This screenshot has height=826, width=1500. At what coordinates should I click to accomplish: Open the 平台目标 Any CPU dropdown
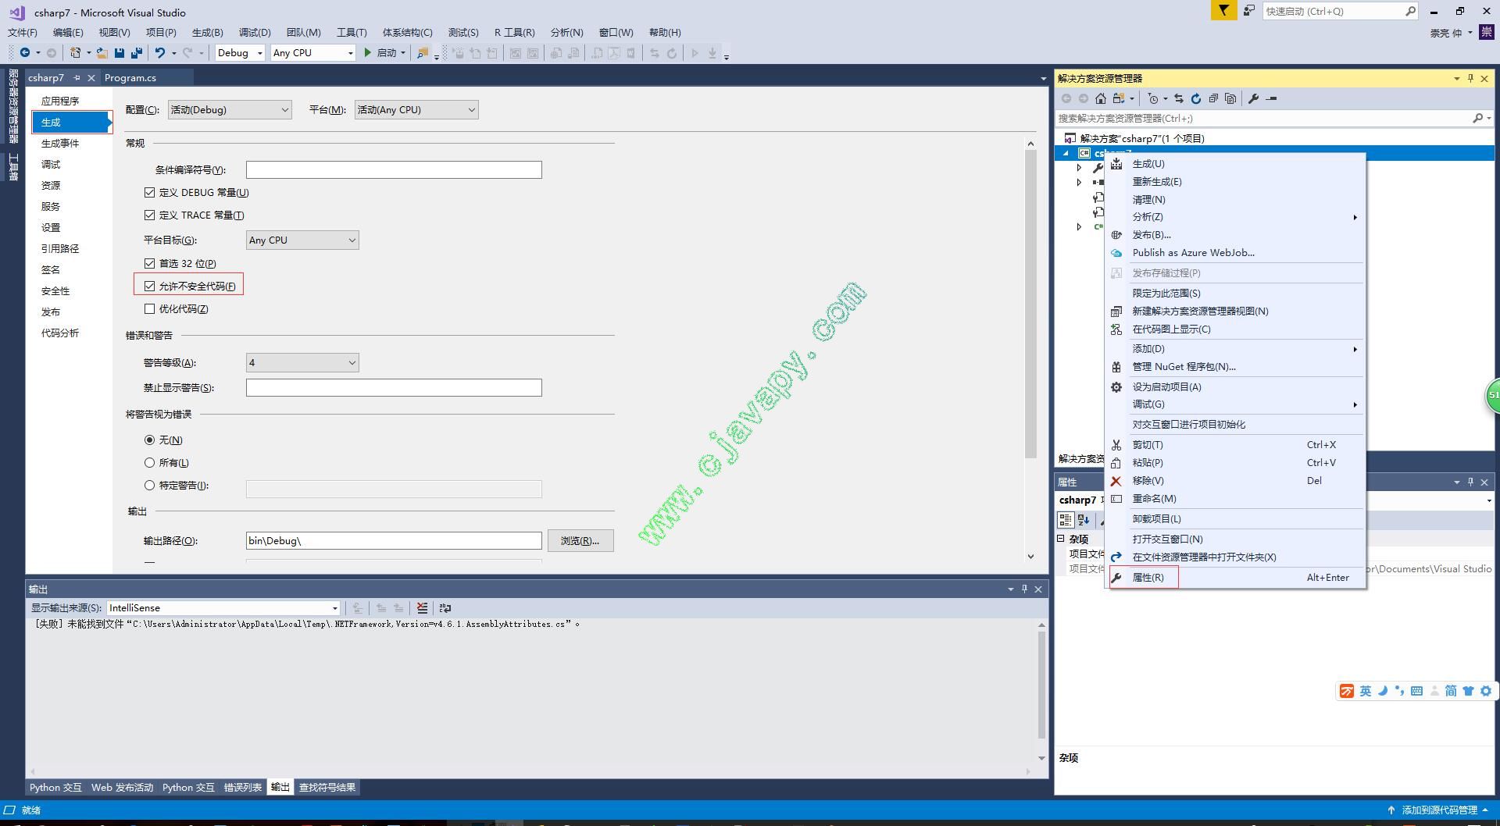point(302,240)
